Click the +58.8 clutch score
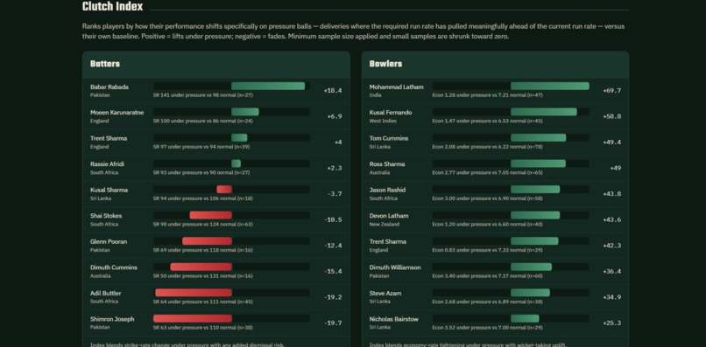 click(612, 116)
